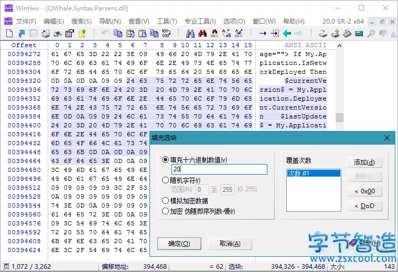Confirm fill with 确定(O) button
The image size is (398, 272).
[179, 244]
